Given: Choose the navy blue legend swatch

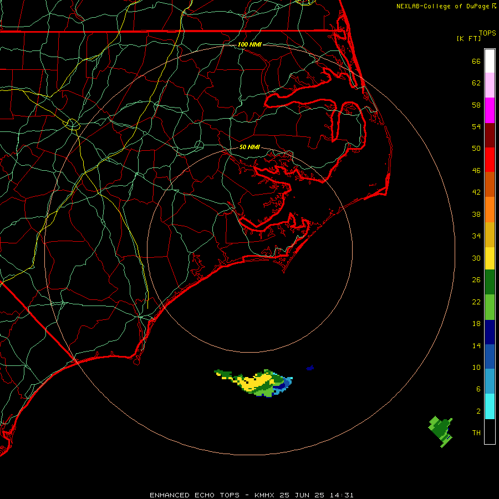Looking at the screenshot, I should [x=490, y=332].
